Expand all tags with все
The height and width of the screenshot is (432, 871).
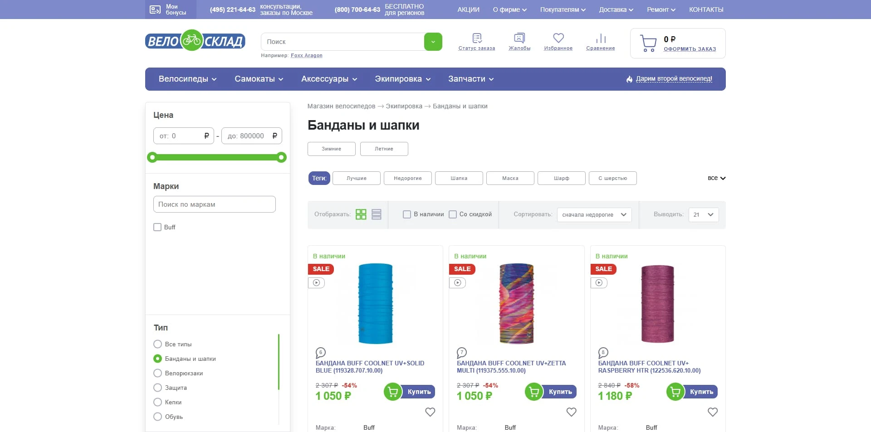(x=717, y=178)
